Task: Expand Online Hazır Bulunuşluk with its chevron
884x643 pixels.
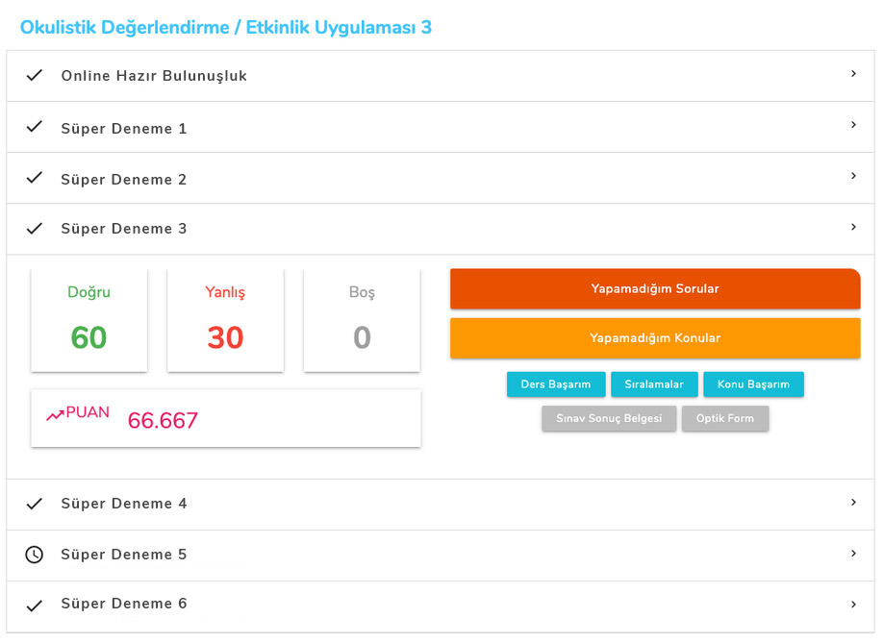Action: tap(853, 74)
